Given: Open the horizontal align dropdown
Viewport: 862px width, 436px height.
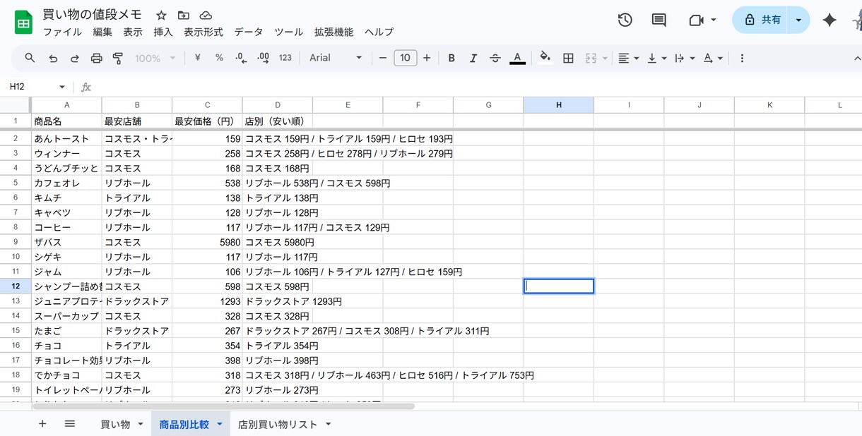Looking at the screenshot, I should pos(628,58).
